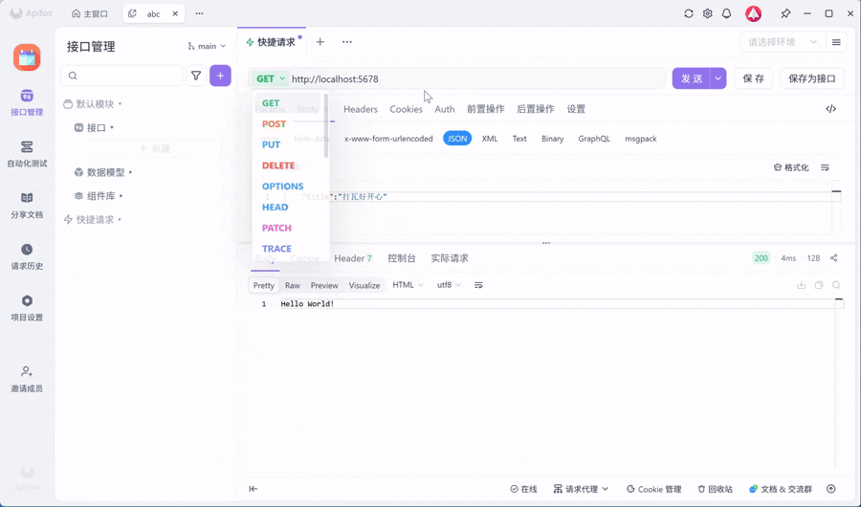The height and width of the screenshot is (507, 861).
Task: Click the hamburger menu near environment selector
Action: pos(836,42)
